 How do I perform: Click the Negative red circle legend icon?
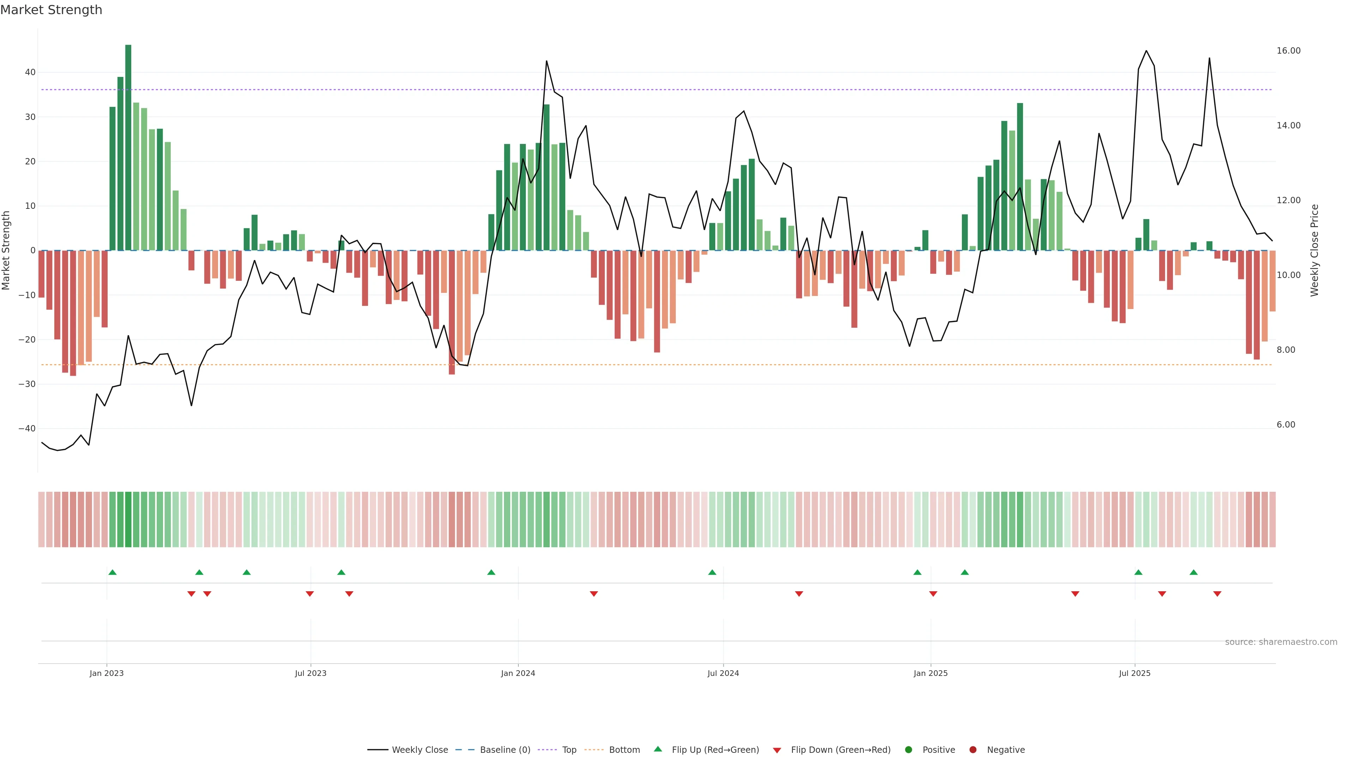[x=972, y=750]
